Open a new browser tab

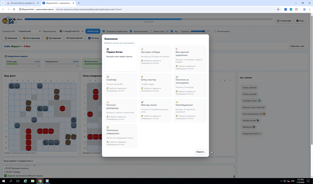point(79,3)
